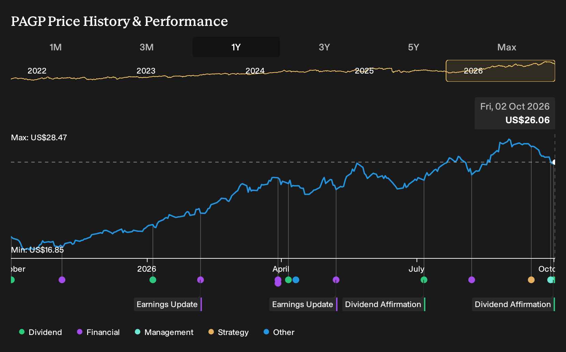Click the orange Strategy legend color dot
Image resolution: width=566 pixels, height=352 pixels.
[211, 332]
